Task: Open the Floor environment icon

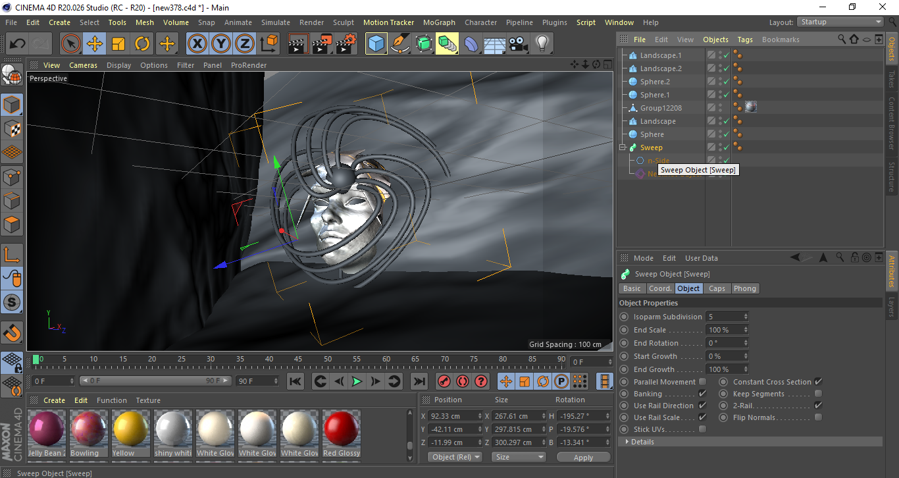Action: pos(495,44)
